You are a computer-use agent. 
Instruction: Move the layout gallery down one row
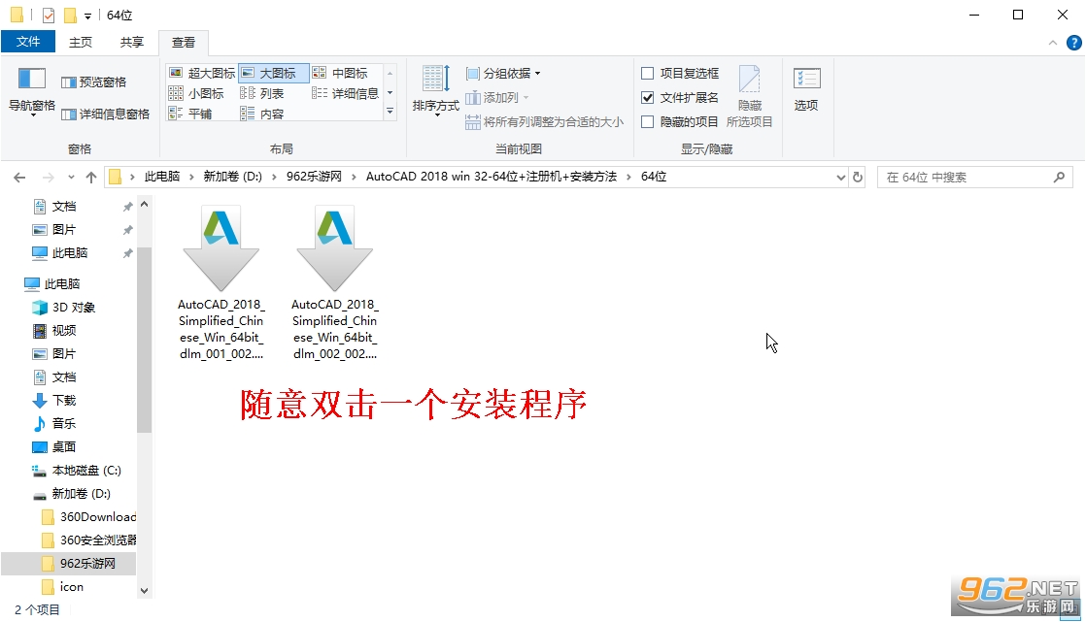point(390,92)
